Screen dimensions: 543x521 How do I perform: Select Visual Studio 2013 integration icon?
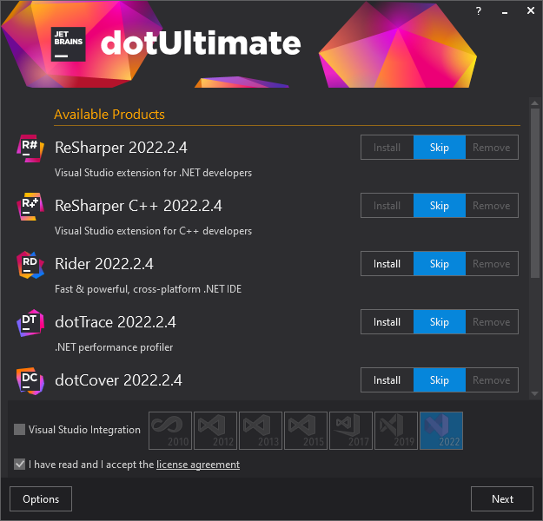261,431
